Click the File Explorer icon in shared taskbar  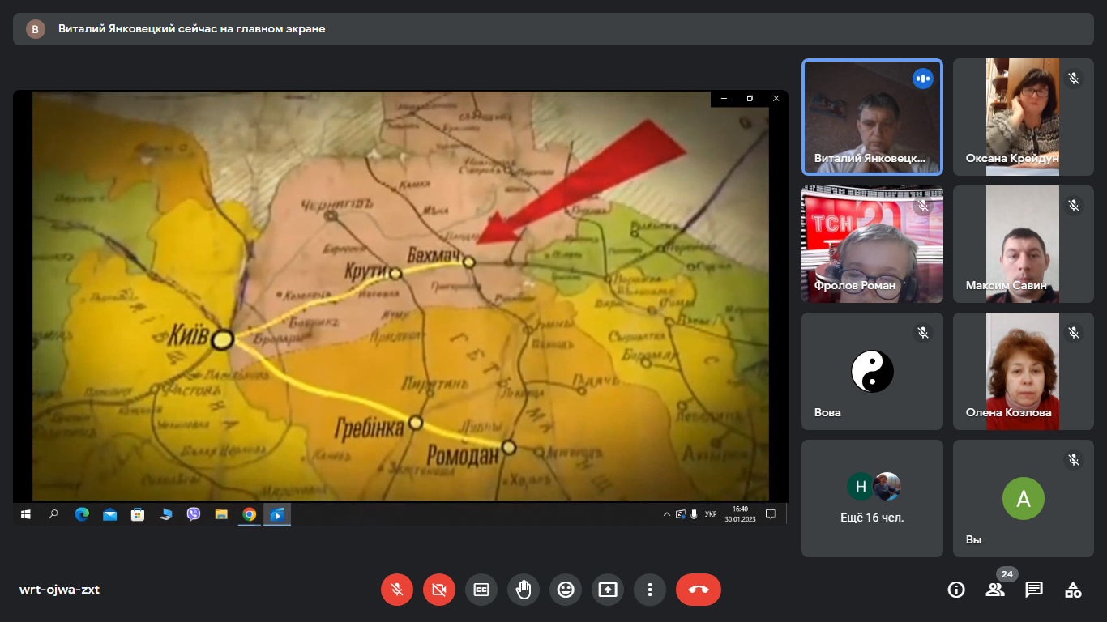coord(221,514)
